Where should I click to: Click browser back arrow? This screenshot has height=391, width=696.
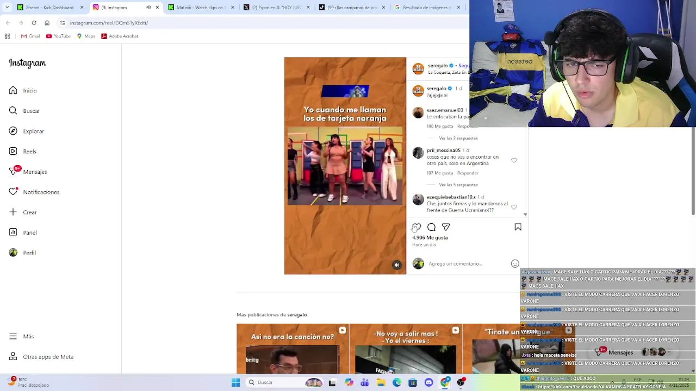[8, 23]
